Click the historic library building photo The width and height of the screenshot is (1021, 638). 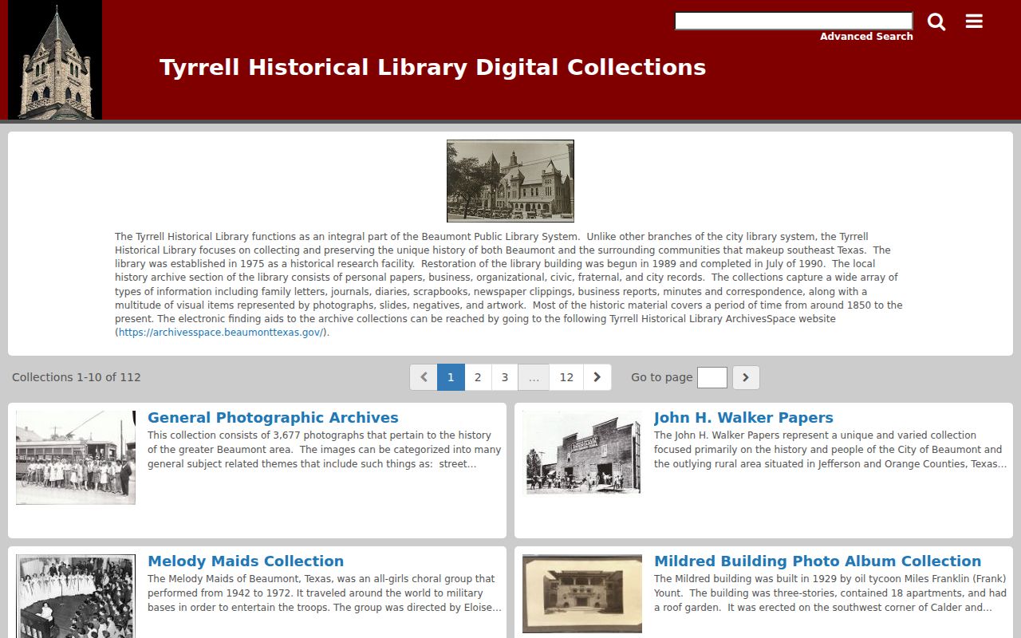click(x=510, y=181)
